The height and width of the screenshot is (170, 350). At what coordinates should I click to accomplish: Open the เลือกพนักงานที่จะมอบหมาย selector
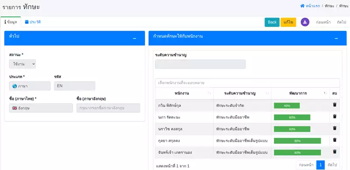pyautogui.click(x=247, y=83)
